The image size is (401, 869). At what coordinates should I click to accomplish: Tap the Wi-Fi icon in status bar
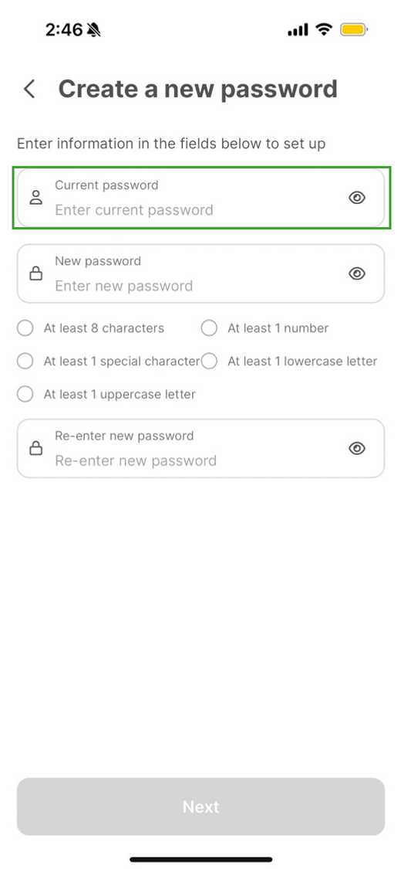pyautogui.click(x=324, y=30)
